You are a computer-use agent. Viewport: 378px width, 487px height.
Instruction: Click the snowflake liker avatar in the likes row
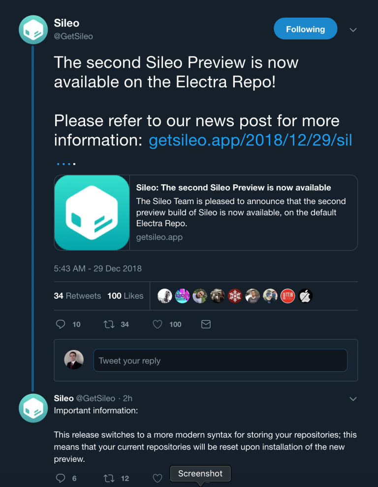[235, 296]
